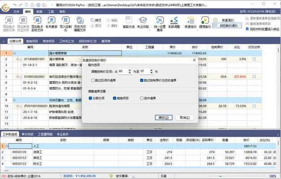
Task: Click the 删除 delete ribbon button
Action: point(112,26)
